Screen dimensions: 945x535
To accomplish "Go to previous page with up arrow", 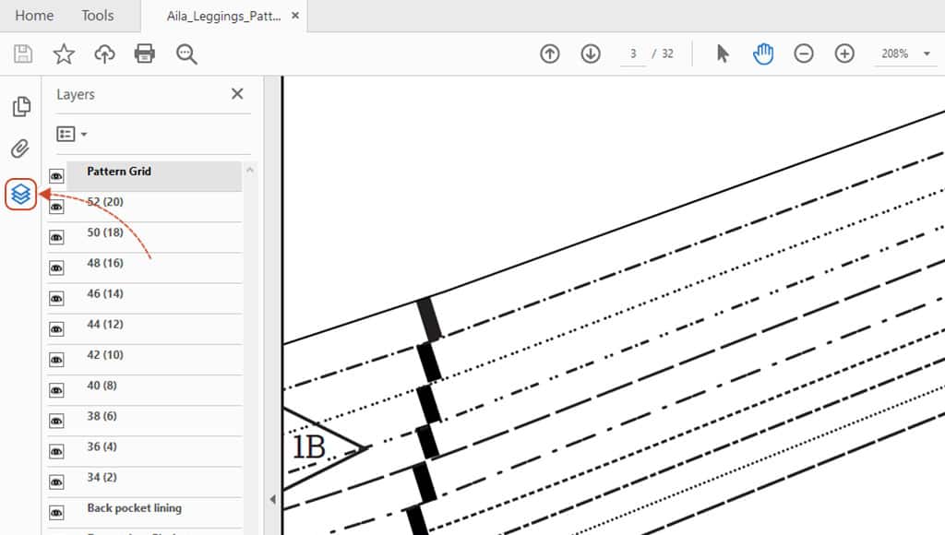I will tap(550, 54).
